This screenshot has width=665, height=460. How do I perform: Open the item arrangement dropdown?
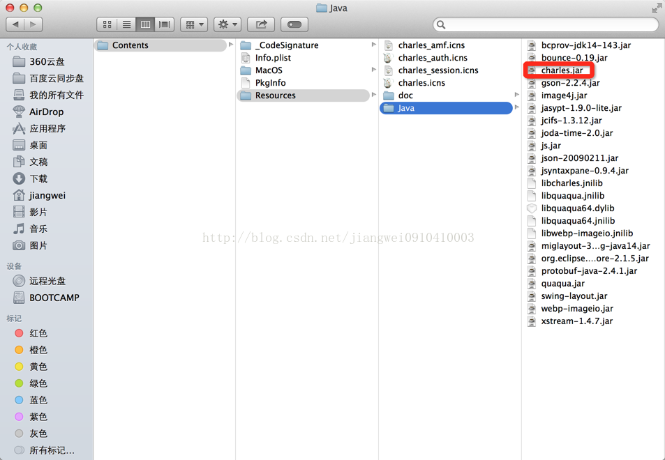[x=194, y=24]
